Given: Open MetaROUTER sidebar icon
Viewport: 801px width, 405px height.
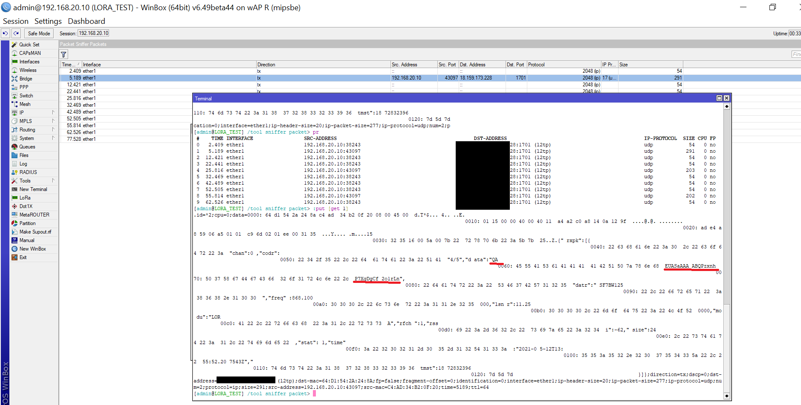Looking at the screenshot, I should tap(14, 215).
